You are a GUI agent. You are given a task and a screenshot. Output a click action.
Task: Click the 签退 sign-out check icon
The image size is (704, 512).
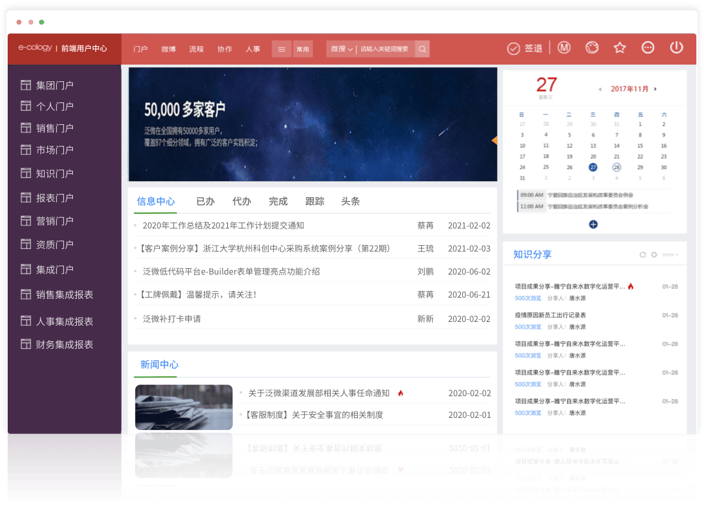(x=513, y=49)
